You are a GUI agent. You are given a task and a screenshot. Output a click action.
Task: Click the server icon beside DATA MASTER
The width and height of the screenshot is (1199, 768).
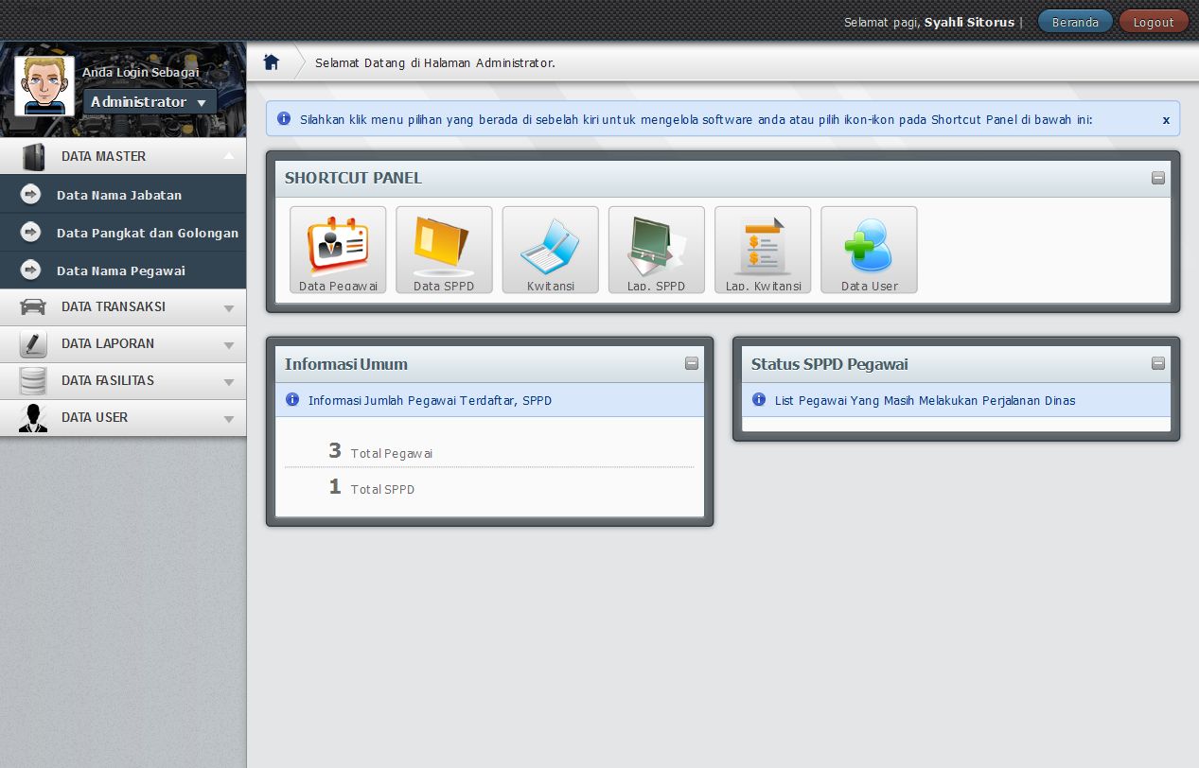click(x=33, y=157)
